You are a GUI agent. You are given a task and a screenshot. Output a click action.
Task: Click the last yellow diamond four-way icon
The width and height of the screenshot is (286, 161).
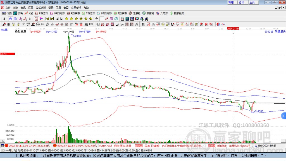(x=91, y=19)
